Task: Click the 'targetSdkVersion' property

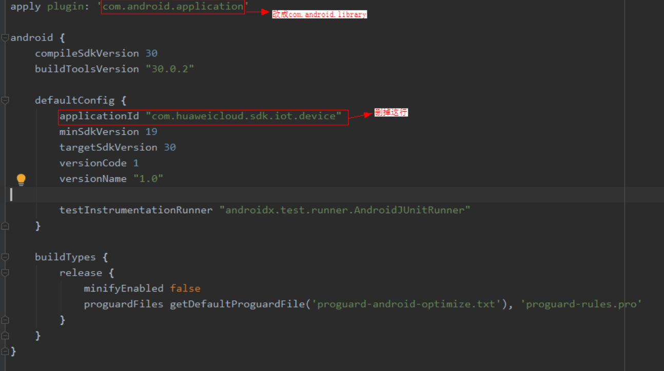Action: click(108, 148)
